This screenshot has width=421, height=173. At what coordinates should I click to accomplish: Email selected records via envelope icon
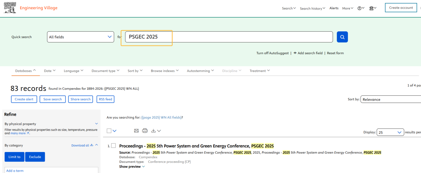[x=136, y=131]
